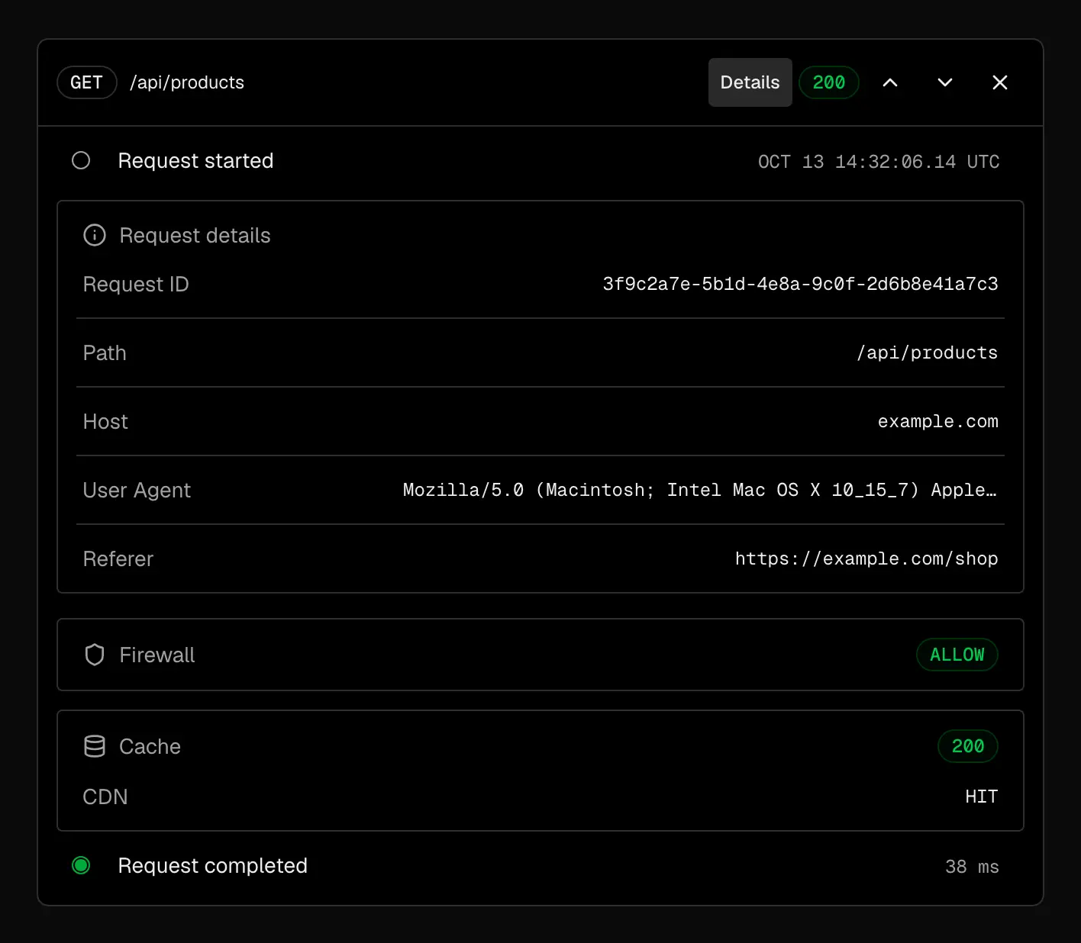The width and height of the screenshot is (1081, 943).
Task: Click the Referer value https://example.com/shop
Action: click(866, 558)
